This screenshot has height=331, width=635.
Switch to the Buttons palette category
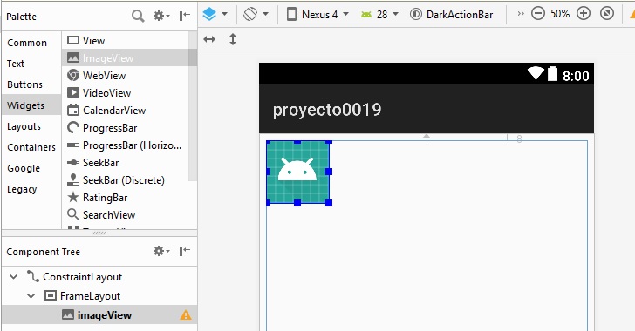pos(24,84)
